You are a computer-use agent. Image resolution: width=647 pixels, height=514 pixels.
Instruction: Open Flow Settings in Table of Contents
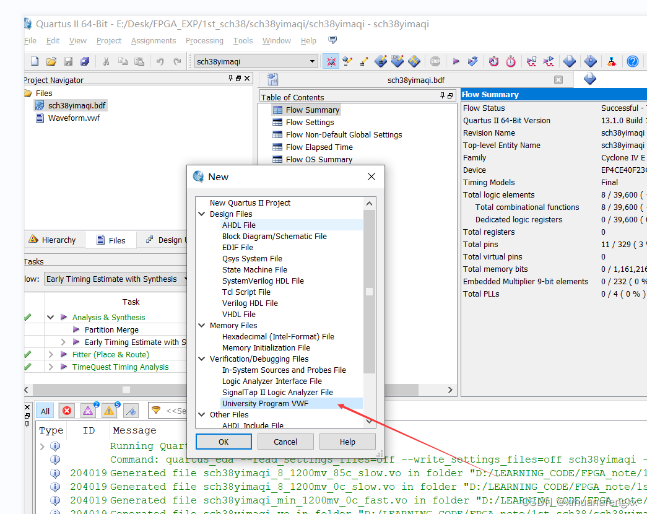click(x=310, y=122)
